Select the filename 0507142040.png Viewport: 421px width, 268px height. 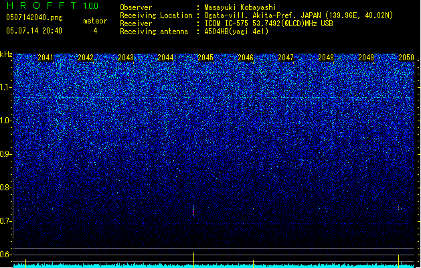(x=34, y=17)
